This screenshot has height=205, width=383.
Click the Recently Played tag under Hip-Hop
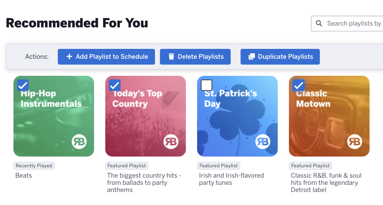coord(34,166)
